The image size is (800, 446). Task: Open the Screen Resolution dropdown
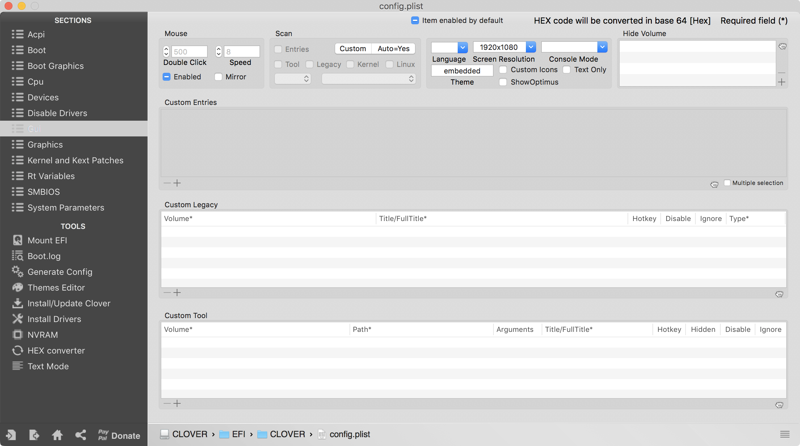531,47
